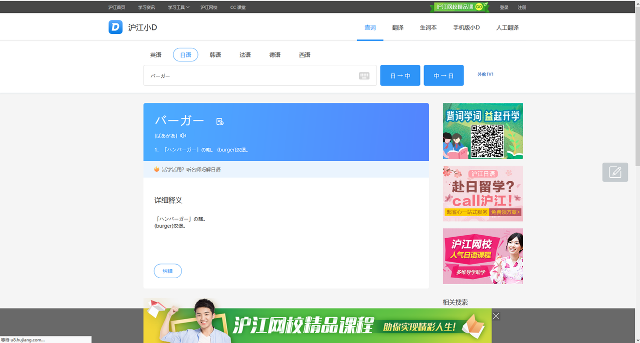Select the 查词 tab
640x343 pixels.
[x=370, y=27]
